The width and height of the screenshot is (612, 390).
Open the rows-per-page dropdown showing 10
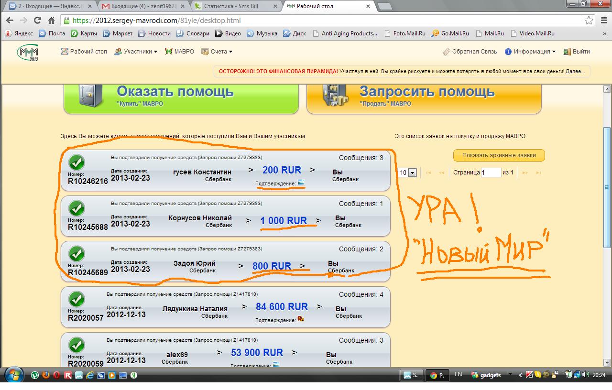(x=408, y=173)
